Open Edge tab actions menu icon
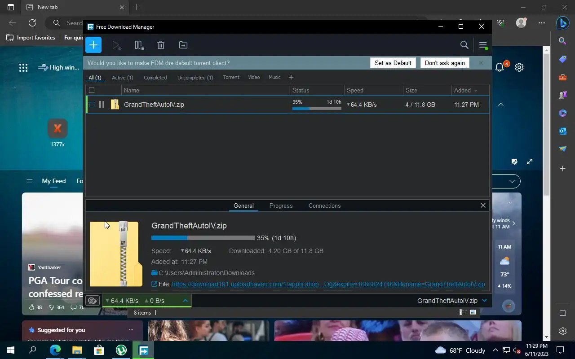 tap(11, 7)
